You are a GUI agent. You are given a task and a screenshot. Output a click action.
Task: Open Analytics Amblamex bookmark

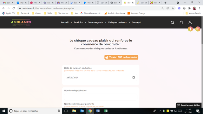pyautogui.click(x=115, y=13)
